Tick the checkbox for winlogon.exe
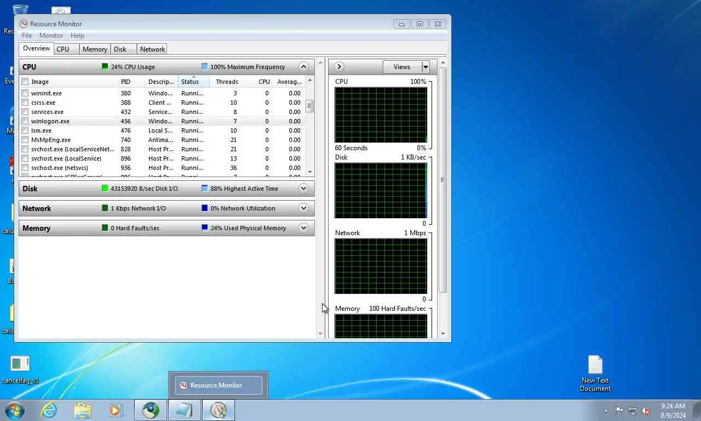This screenshot has height=421, width=701. point(25,121)
